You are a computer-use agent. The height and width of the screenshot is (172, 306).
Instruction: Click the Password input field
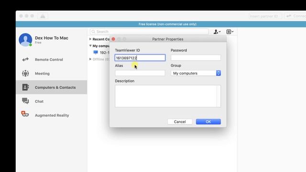[x=196, y=58]
